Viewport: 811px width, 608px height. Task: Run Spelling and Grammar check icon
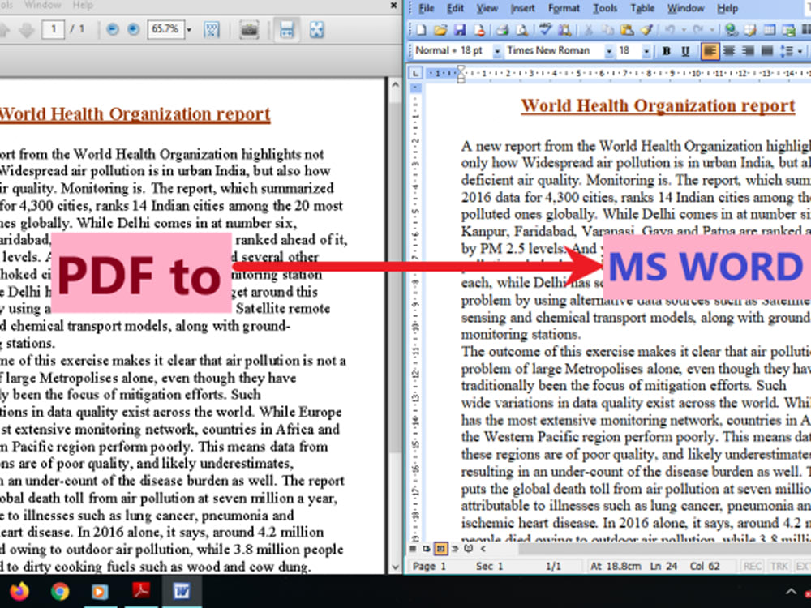click(545, 30)
